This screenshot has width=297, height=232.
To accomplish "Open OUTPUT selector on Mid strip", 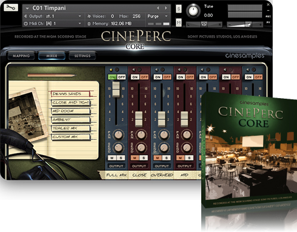I will coord(185,166).
